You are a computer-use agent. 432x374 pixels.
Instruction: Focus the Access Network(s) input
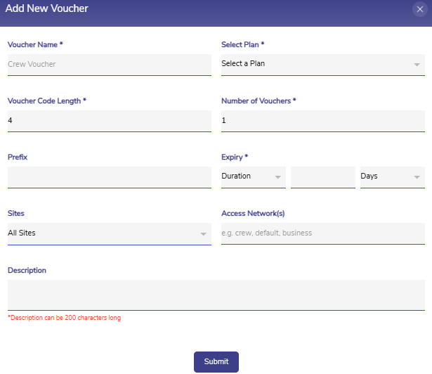tap(322, 233)
